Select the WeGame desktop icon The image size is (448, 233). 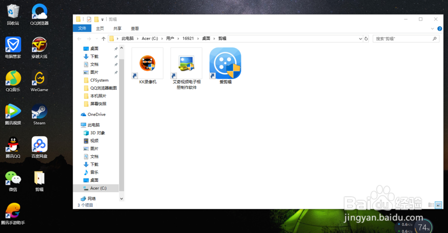tap(39, 81)
